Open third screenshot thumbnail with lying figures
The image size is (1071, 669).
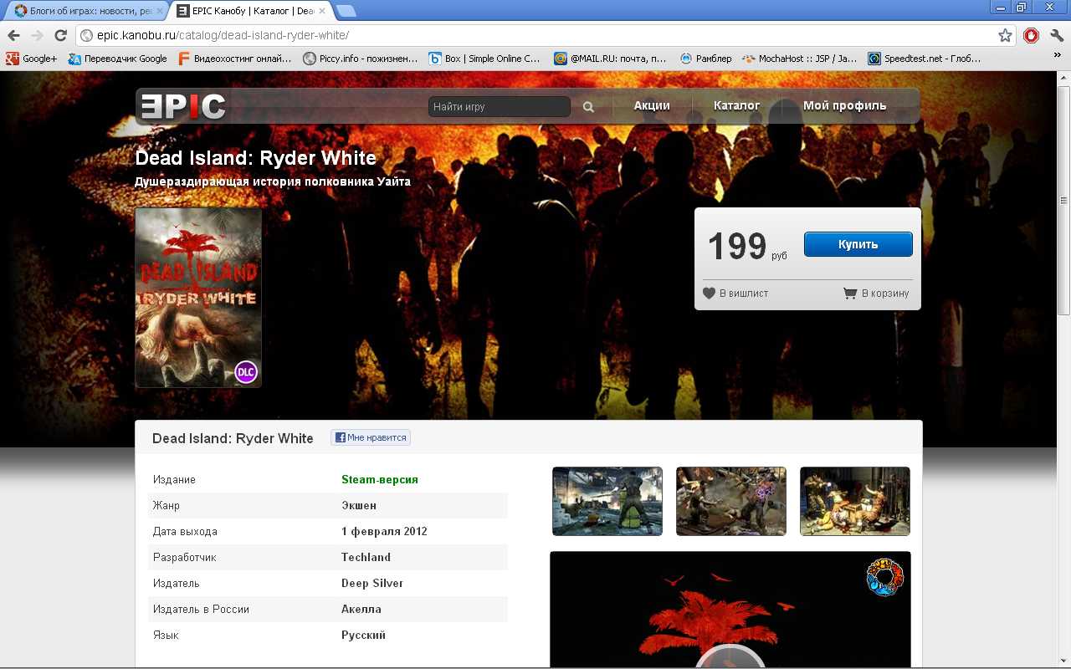(x=855, y=501)
